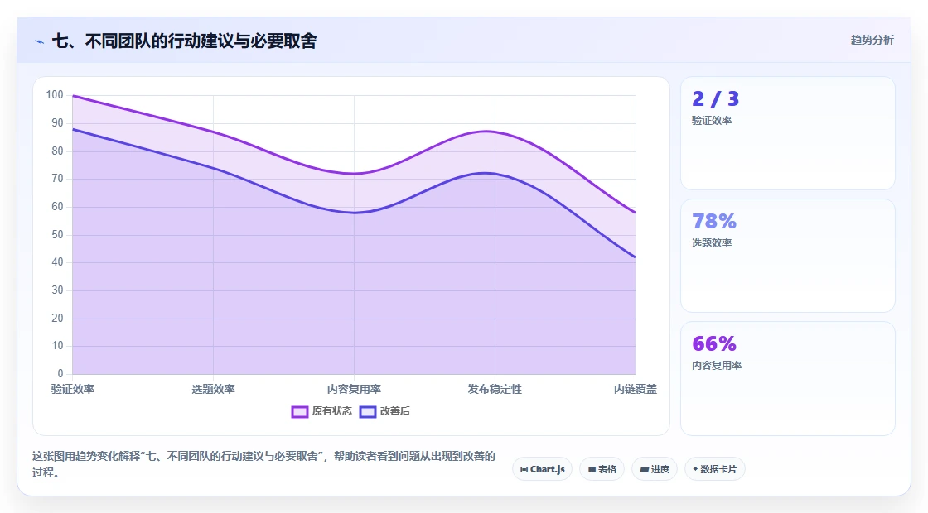
Task: Click the 内容复用率 x-axis label
Action: 354,389
